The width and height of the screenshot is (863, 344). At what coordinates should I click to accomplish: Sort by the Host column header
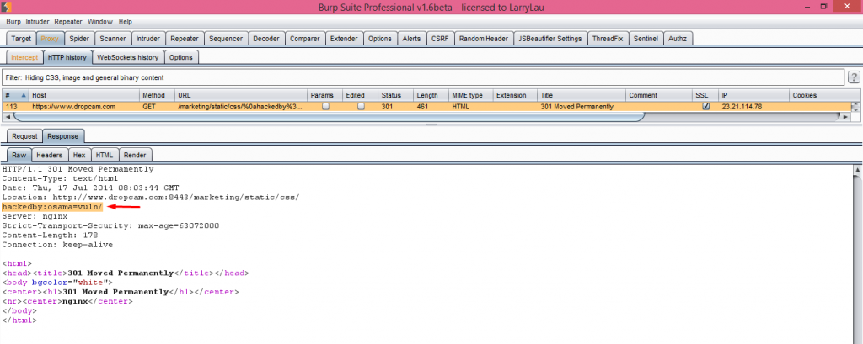click(x=84, y=96)
